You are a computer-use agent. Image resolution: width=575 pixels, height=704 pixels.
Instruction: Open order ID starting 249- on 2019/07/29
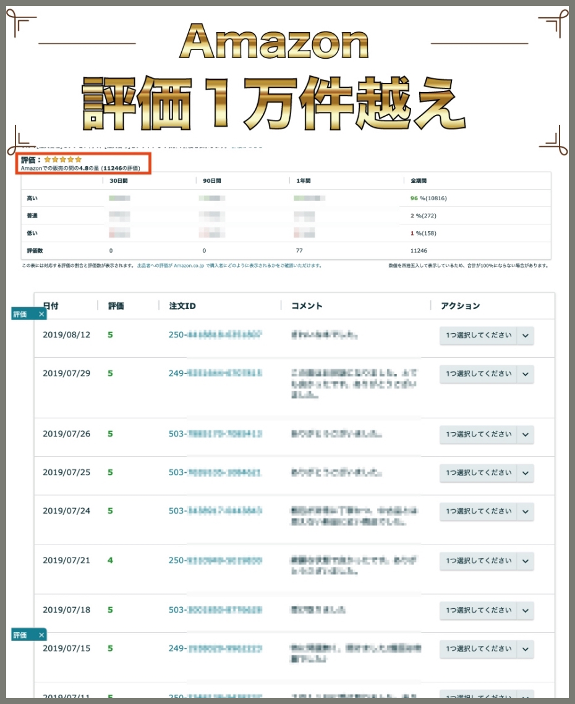click(x=215, y=373)
